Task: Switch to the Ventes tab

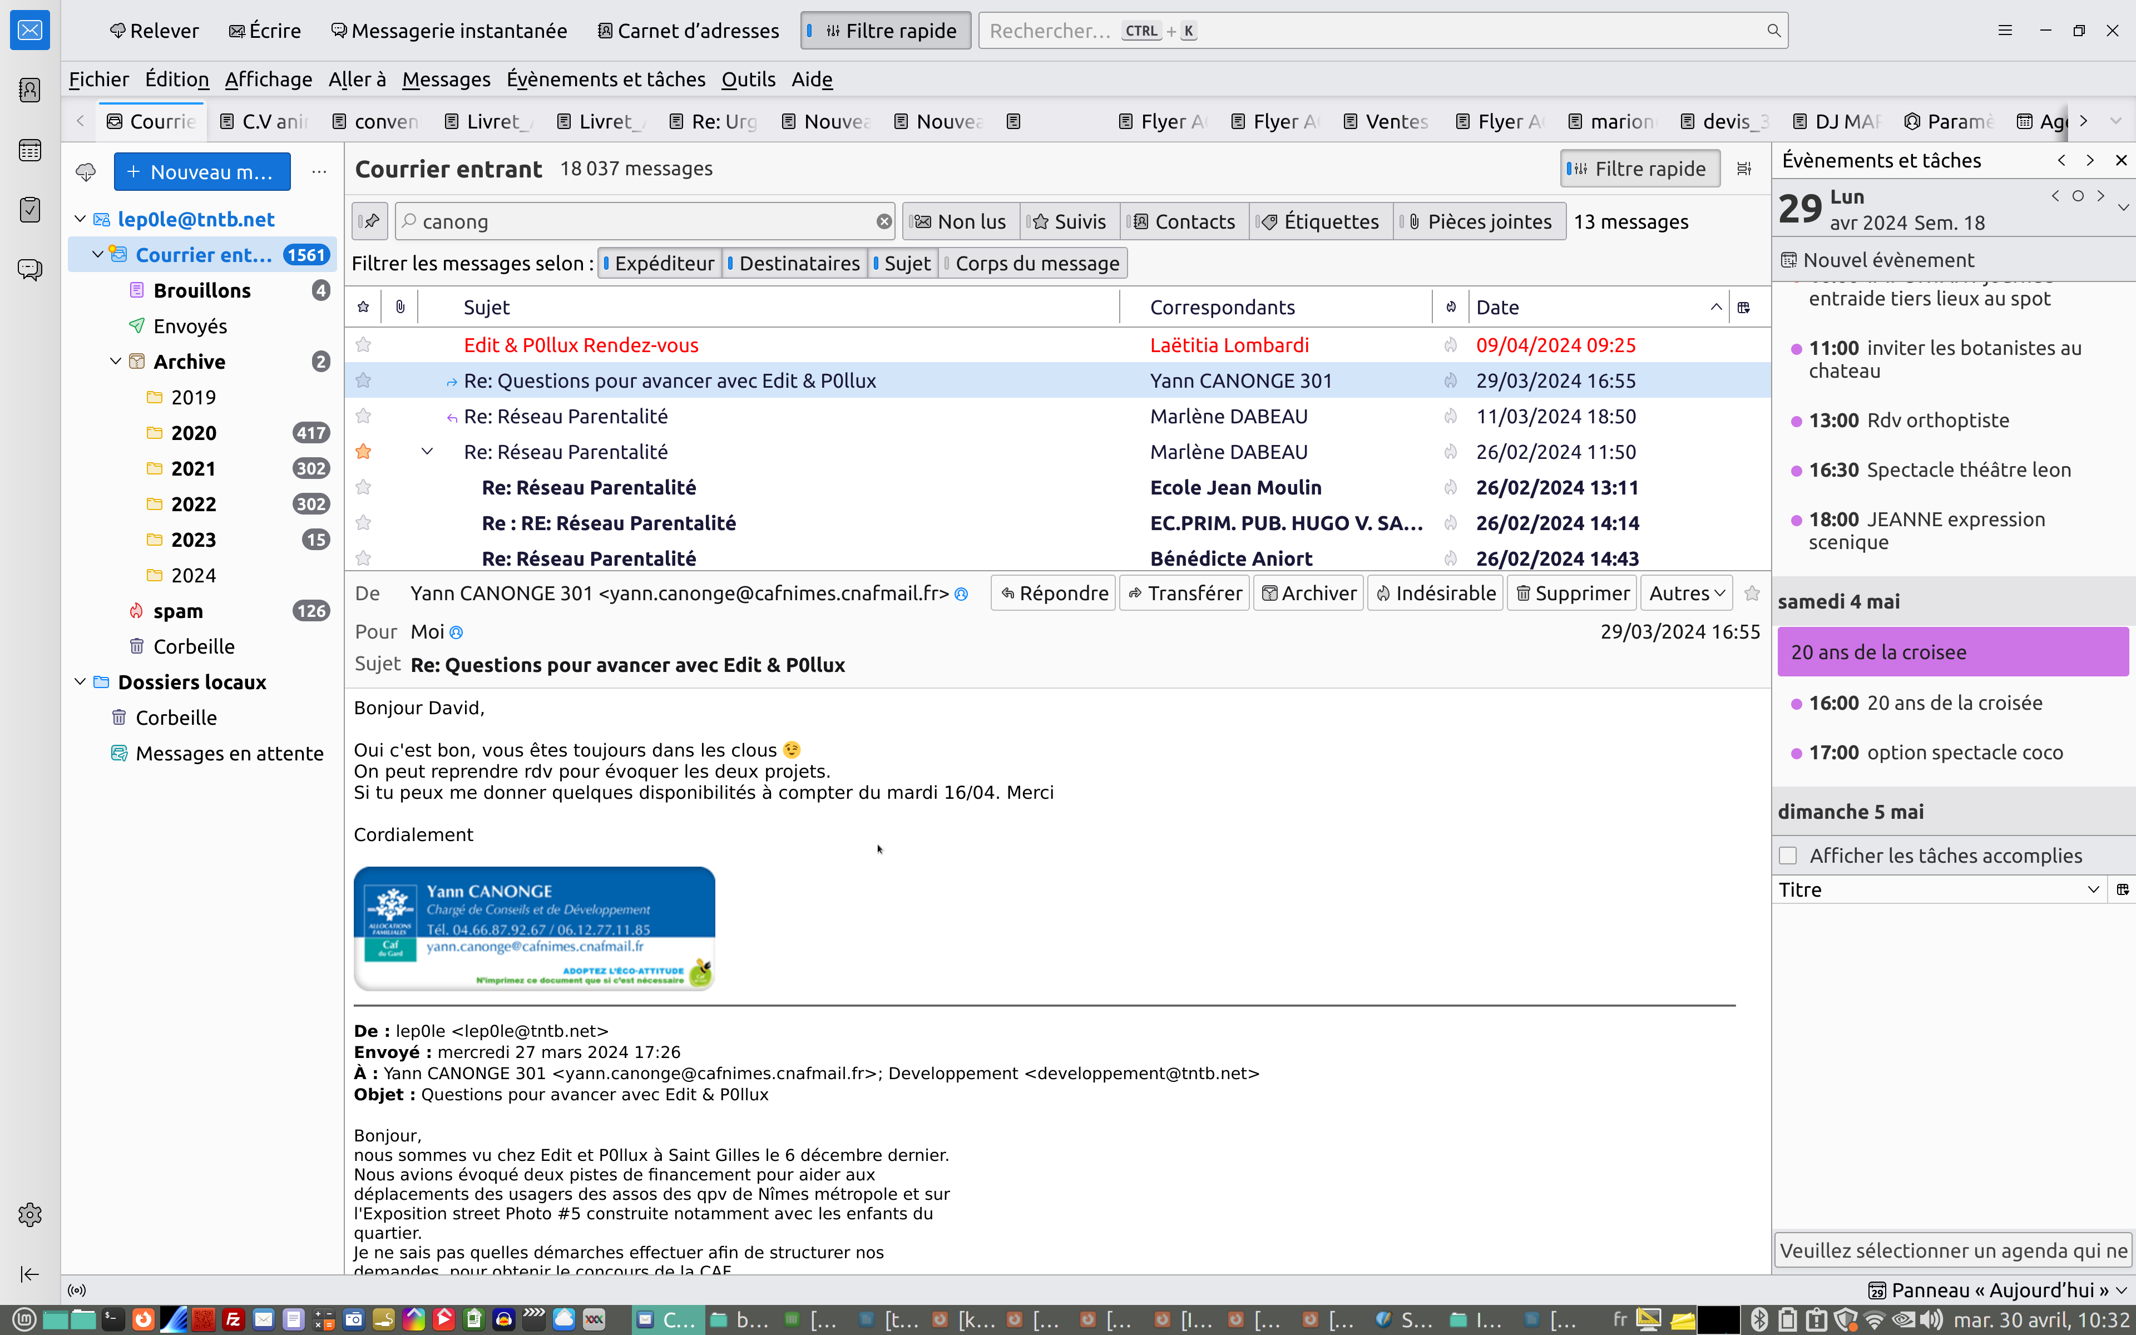Action: [x=1386, y=122]
